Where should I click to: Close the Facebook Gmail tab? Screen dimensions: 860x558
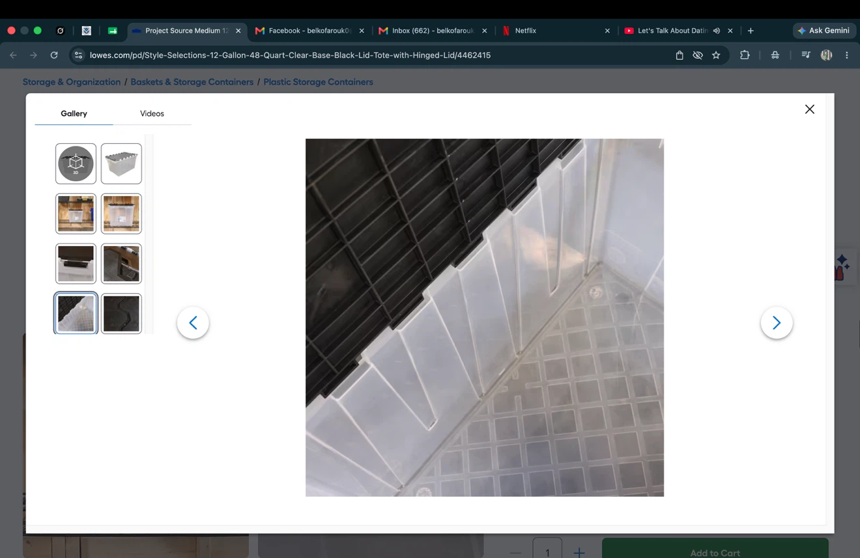(x=362, y=31)
